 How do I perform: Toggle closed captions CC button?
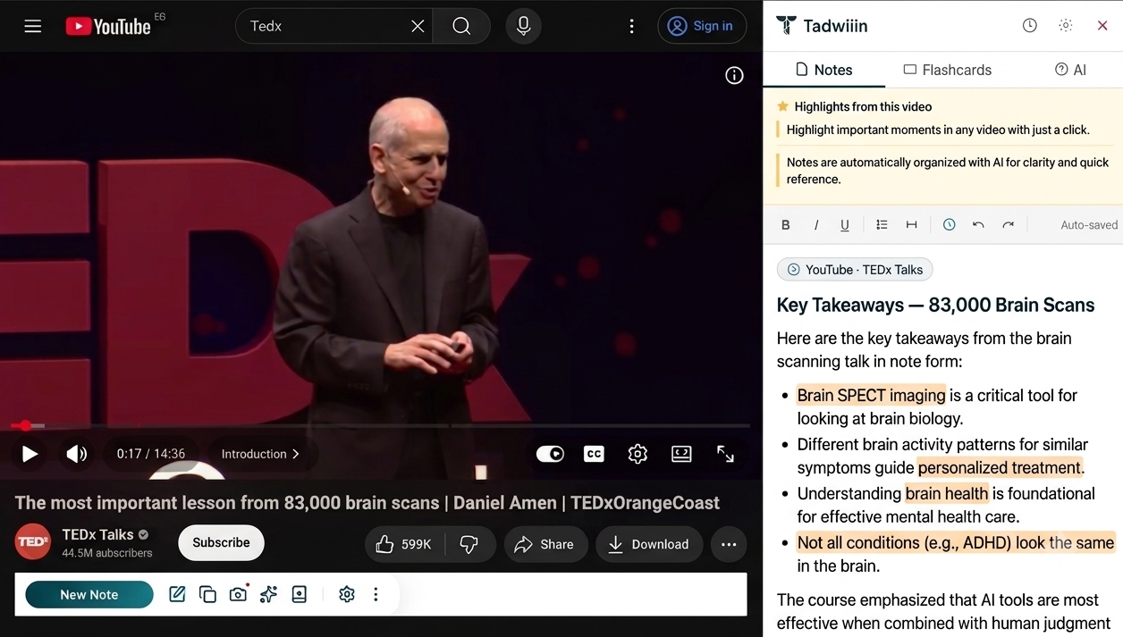click(594, 454)
